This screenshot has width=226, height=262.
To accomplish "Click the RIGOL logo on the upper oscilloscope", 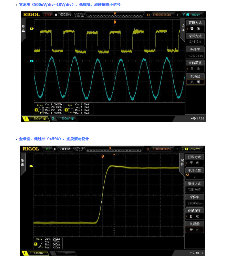I will click(x=31, y=14).
